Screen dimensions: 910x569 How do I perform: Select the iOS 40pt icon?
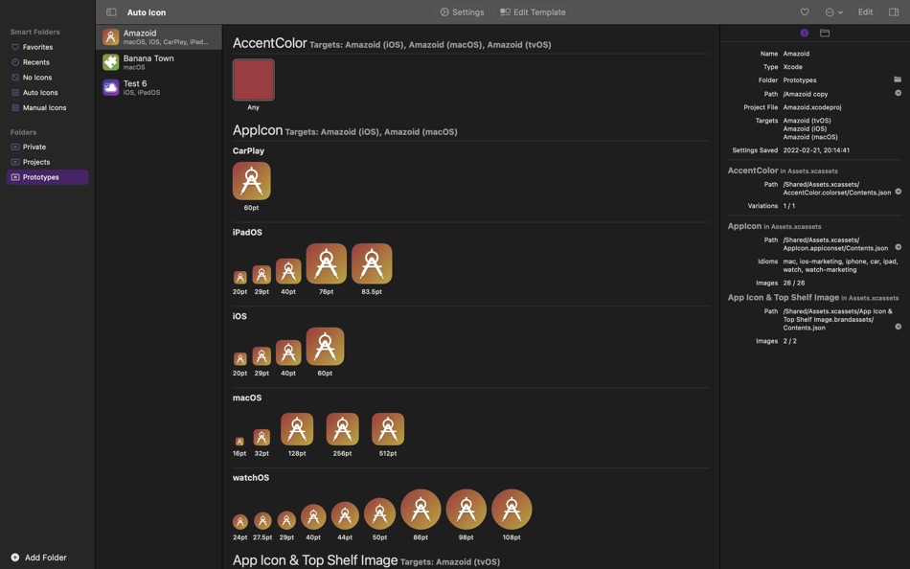click(x=288, y=353)
